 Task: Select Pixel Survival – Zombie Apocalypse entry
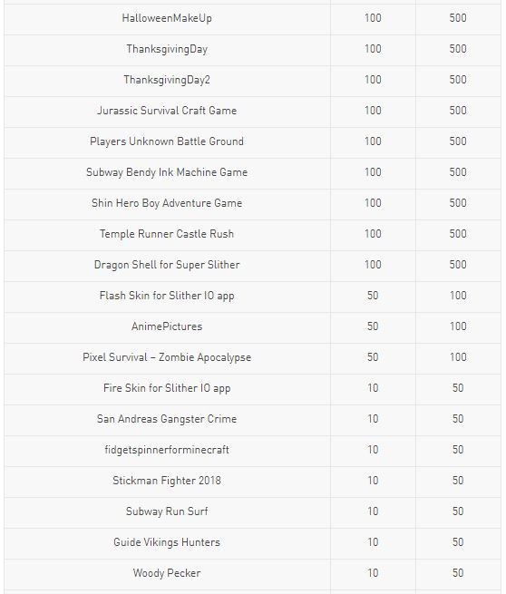coord(167,357)
